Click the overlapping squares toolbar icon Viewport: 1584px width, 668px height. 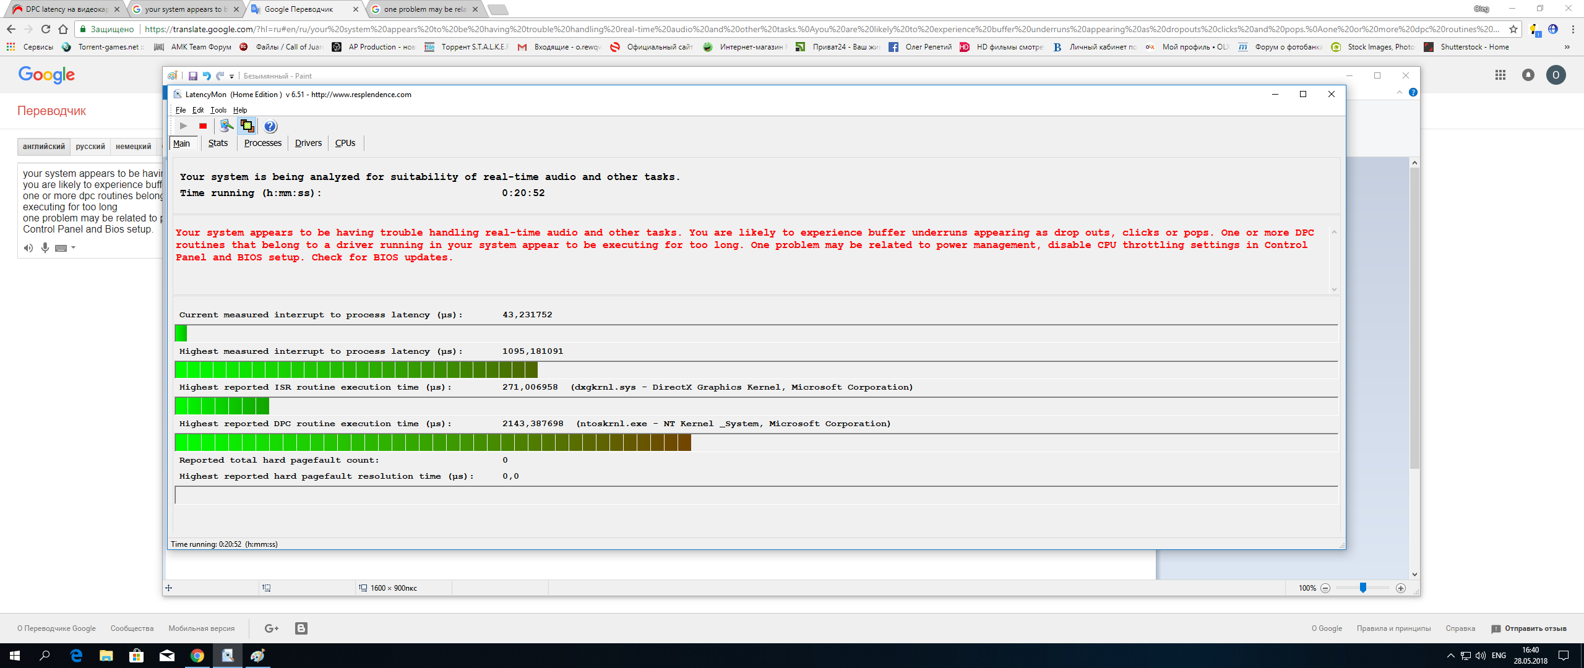(247, 126)
